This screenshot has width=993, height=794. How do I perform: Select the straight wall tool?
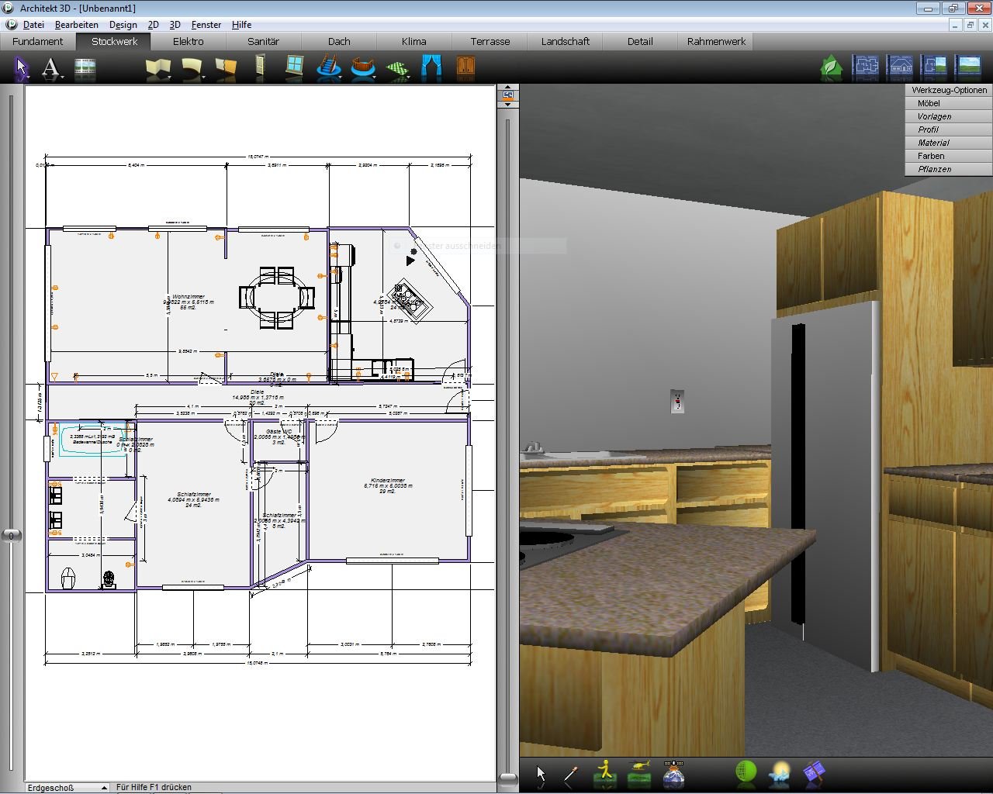[157, 68]
